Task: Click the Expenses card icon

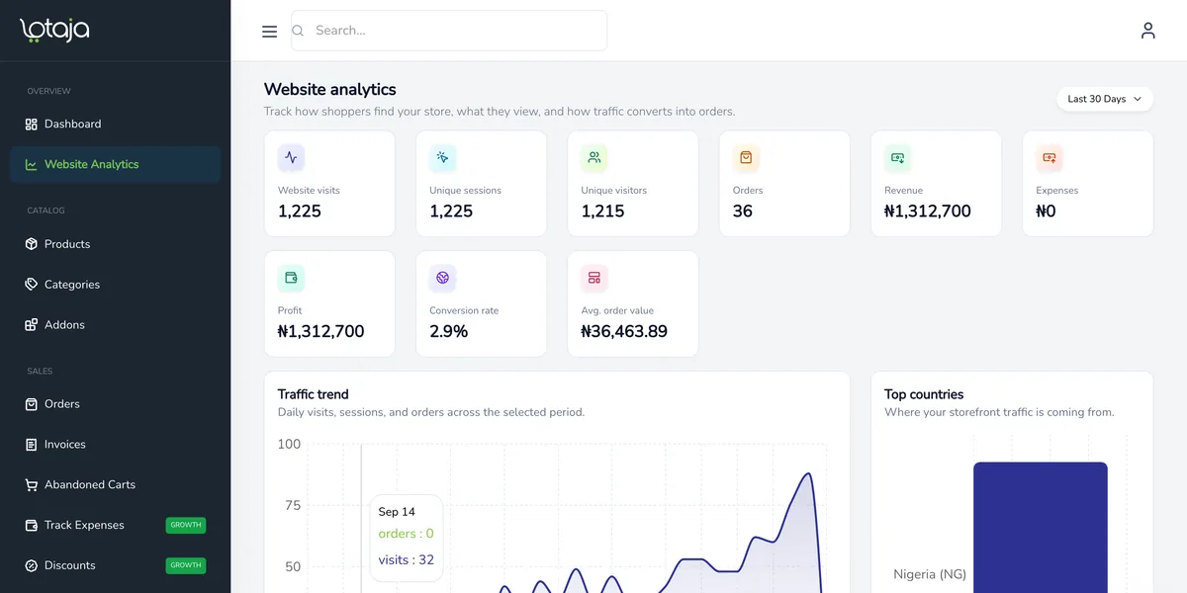Action: click(1049, 157)
